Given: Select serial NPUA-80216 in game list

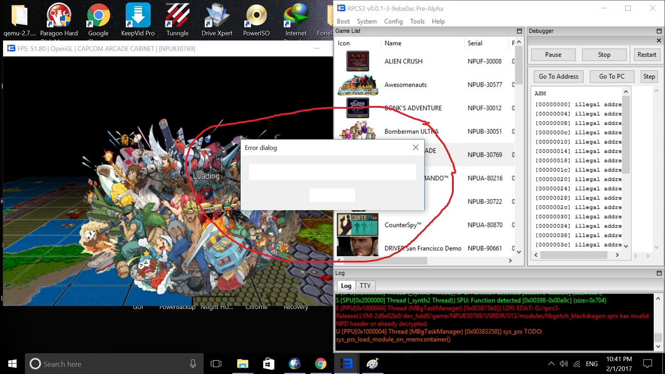Looking at the screenshot, I should pyautogui.click(x=485, y=178).
